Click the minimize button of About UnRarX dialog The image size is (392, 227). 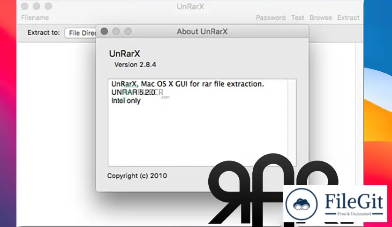coord(116,31)
